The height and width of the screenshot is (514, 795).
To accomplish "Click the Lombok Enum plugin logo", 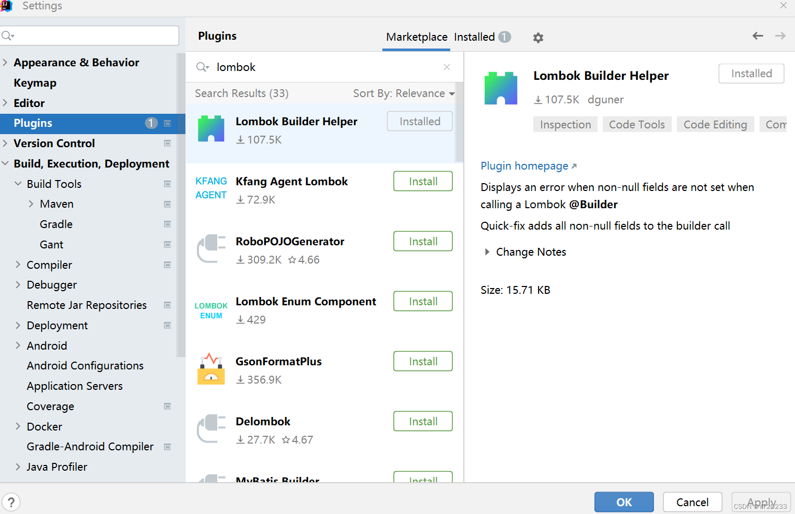I will pyautogui.click(x=211, y=310).
